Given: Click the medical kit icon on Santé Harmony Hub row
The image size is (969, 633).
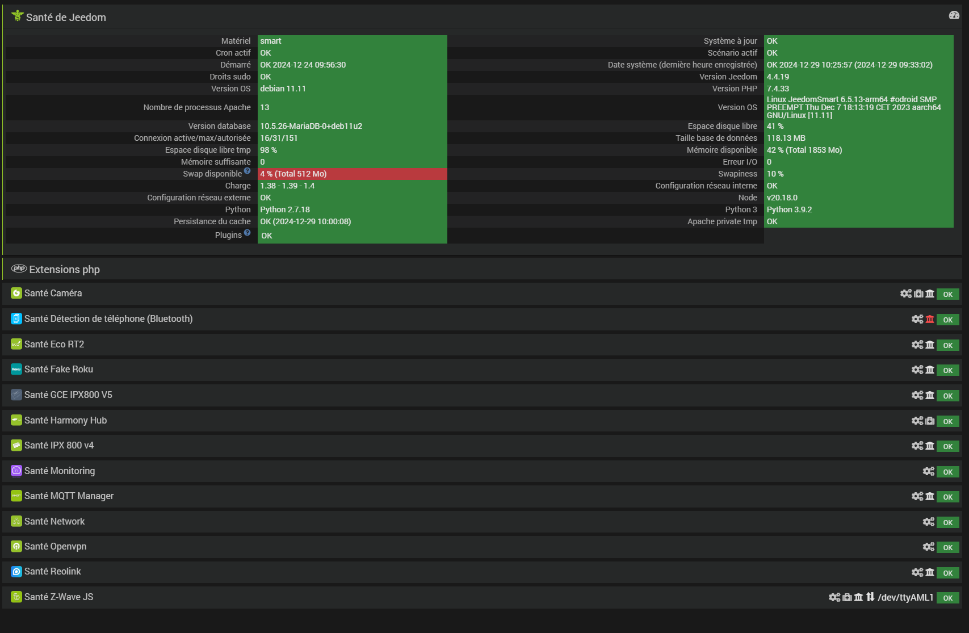Looking at the screenshot, I should 930,421.
